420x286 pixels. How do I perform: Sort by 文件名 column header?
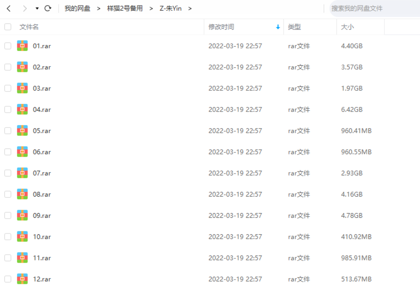(x=29, y=27)
